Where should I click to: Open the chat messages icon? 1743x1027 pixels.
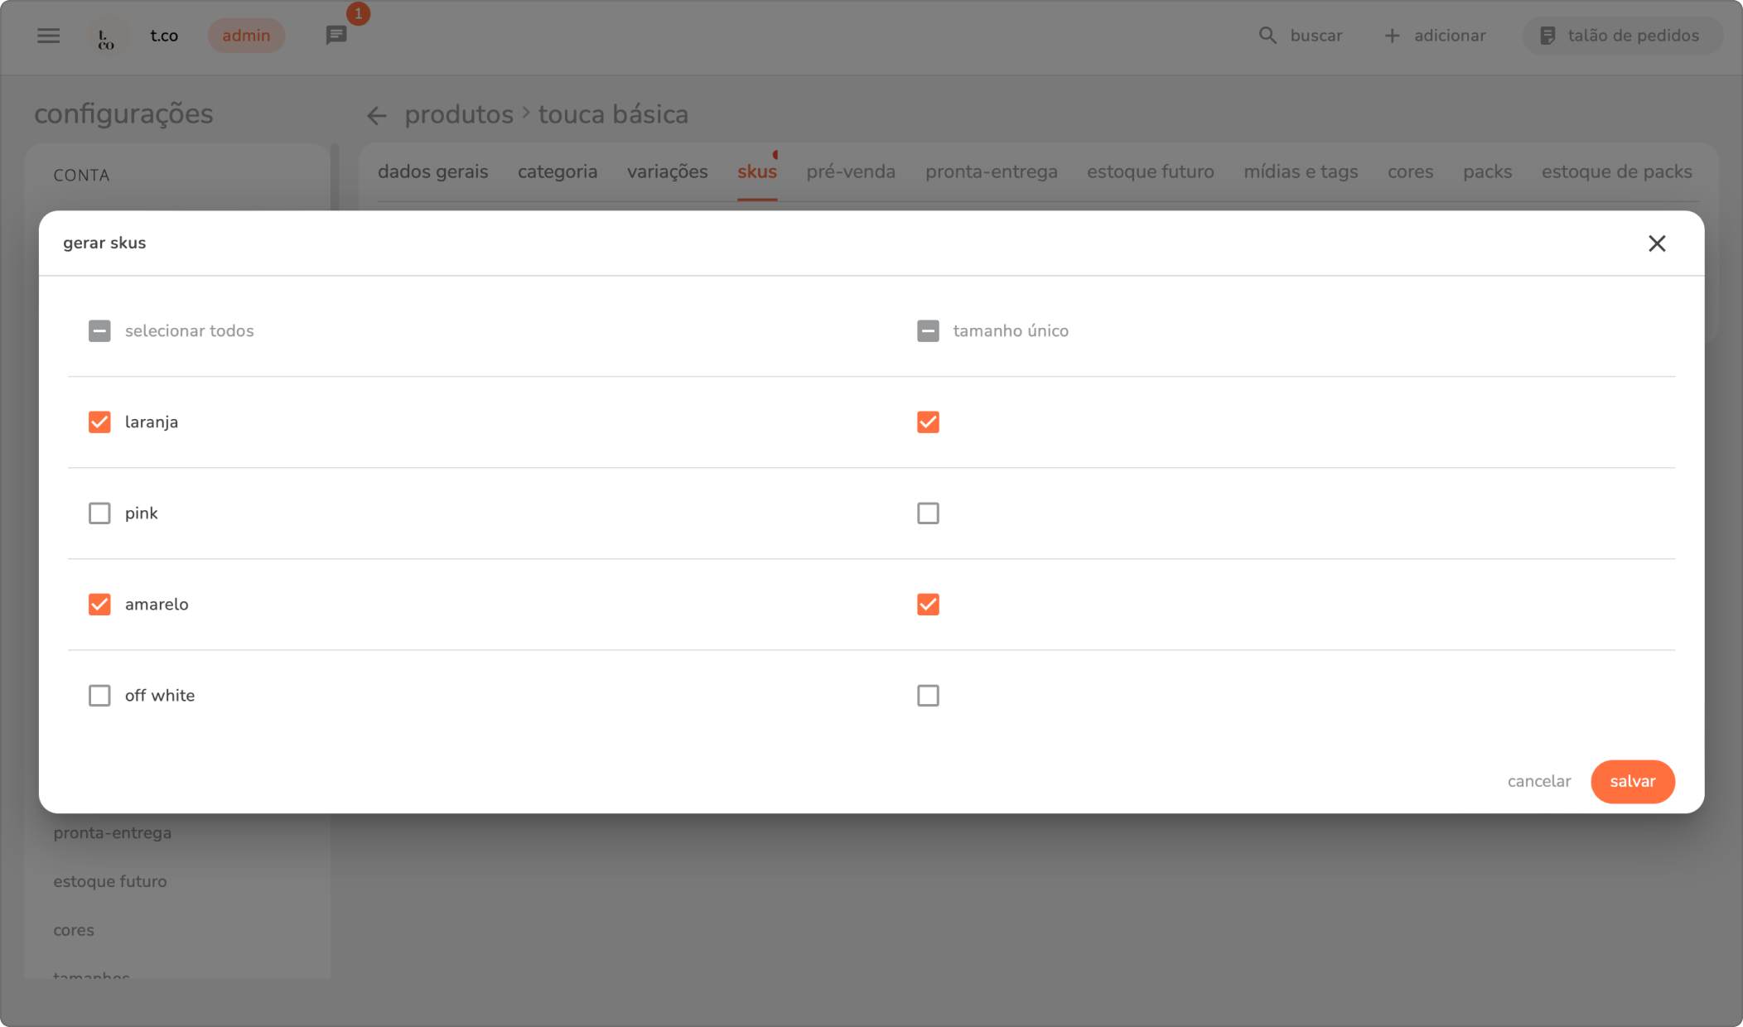click(336, 36)
